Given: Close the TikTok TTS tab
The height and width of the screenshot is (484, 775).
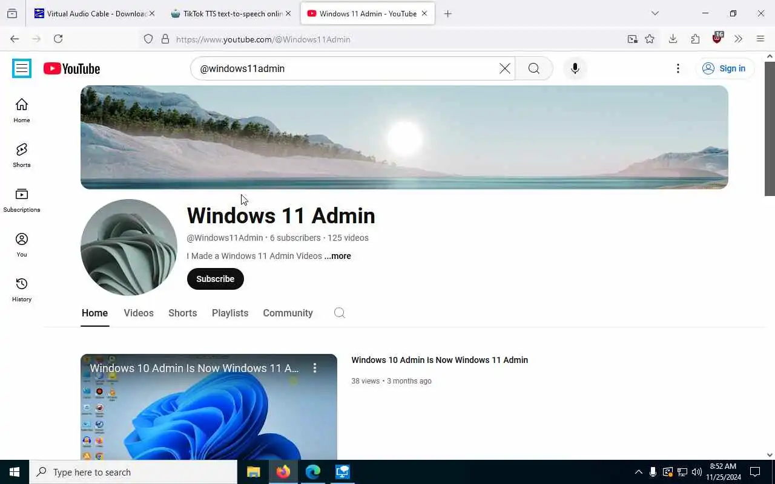Looking at the screenshot, I should point(288,14).
